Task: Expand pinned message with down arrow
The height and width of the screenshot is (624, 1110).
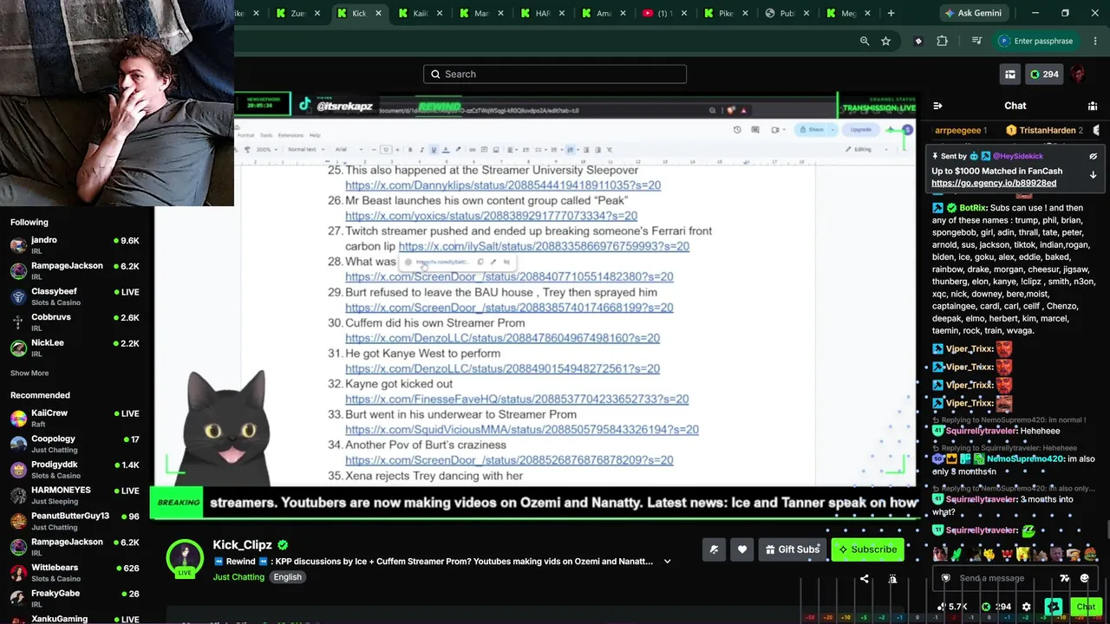Action: (x=1093, y=174)
